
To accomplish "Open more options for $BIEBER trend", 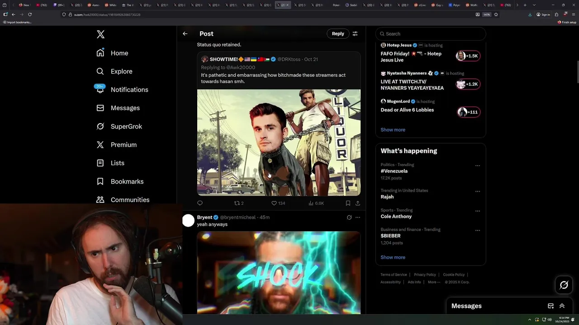I will point(478,230).
